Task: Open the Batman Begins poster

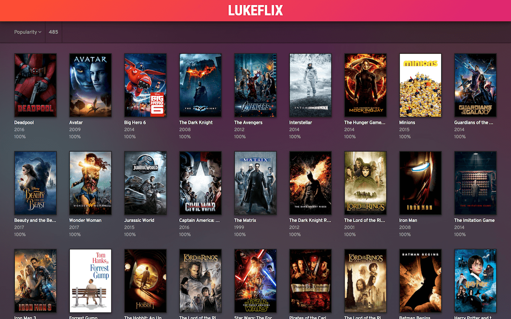Action: point(420,281)
